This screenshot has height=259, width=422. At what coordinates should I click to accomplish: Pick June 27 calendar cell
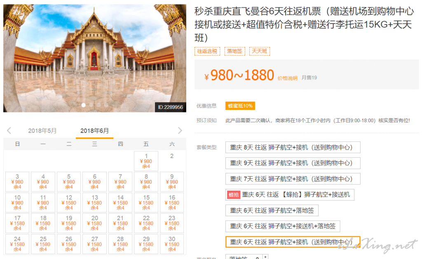pyautogui.click(x=94, y=244)
